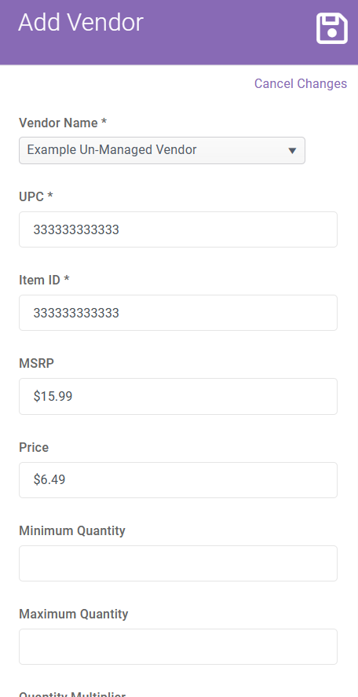Viewport: 358px width, 697px height.
Task: Click the partially visible Quantity Multiplier label
Action: [x=72, y=694]
